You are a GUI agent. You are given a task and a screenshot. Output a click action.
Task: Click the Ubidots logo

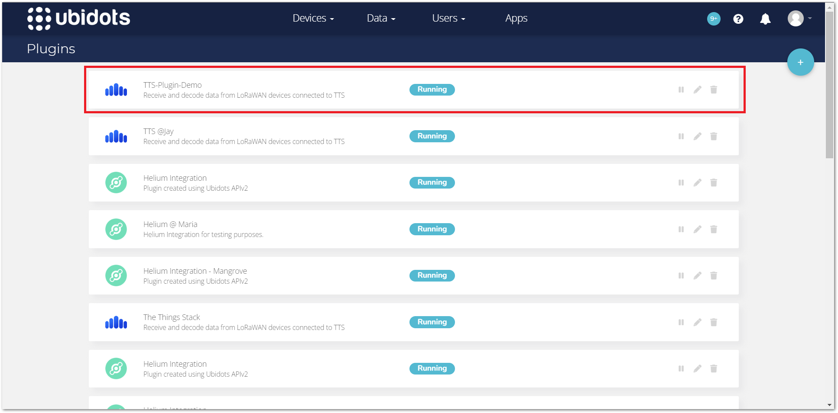[x=79, y=18]
